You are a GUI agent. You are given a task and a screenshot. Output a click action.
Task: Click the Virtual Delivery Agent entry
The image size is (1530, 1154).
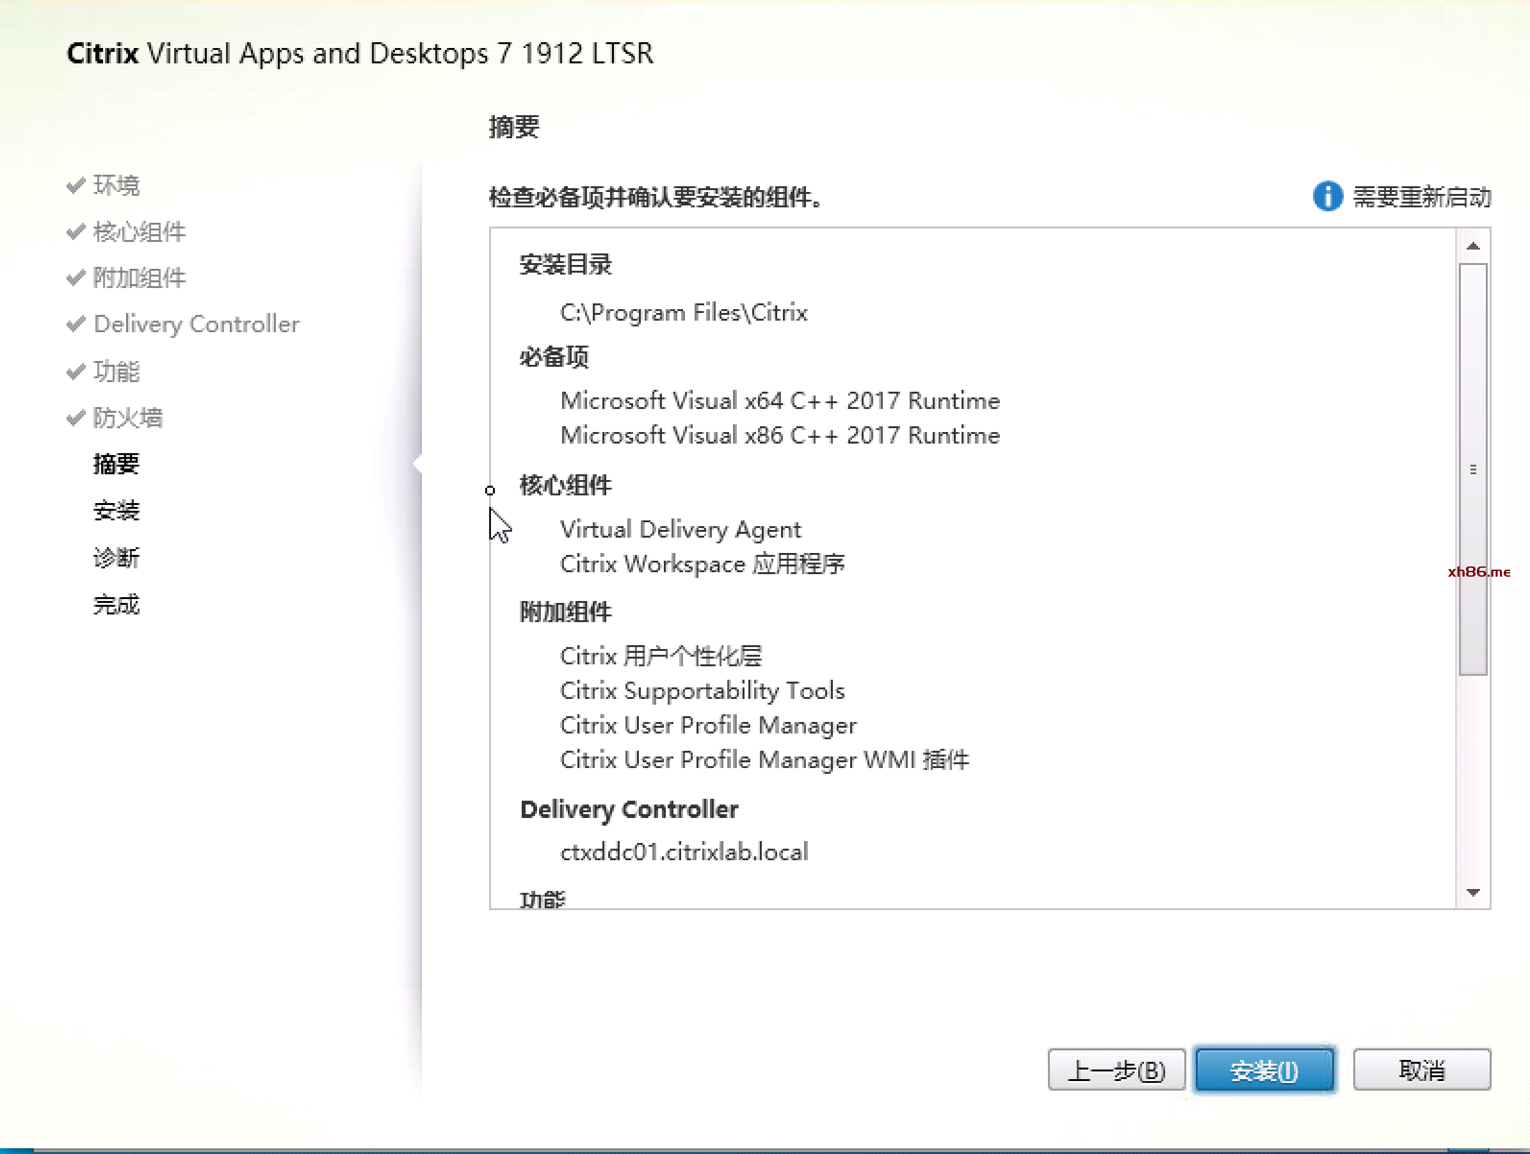click(680, 530)
